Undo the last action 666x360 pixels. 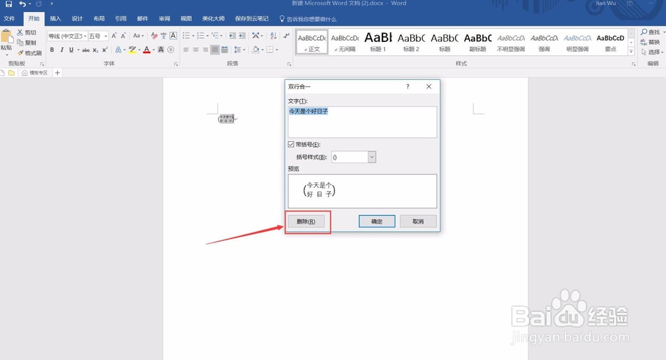pyautogui.click(x=23, y=4)
